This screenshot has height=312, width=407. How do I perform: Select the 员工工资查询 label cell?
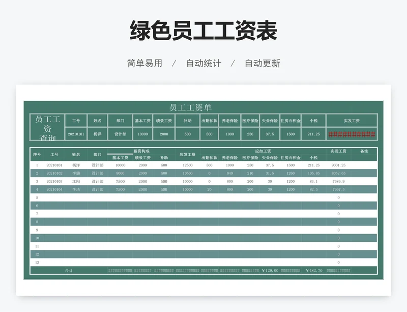[x=47, y=127]
